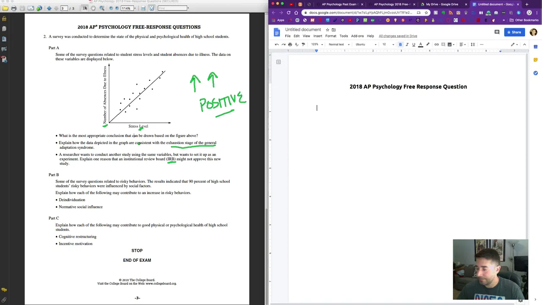
Task: Go to previous page with blue up arrow
Action: pyautogui.click(x=49, y=8)
